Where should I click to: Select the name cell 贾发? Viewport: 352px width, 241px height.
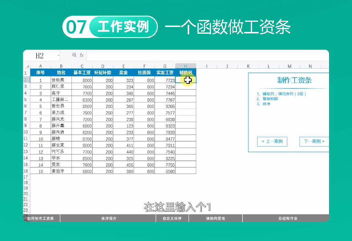pos(61,164)
